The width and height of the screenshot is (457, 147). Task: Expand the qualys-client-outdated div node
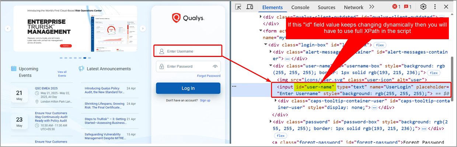(261, 17)
